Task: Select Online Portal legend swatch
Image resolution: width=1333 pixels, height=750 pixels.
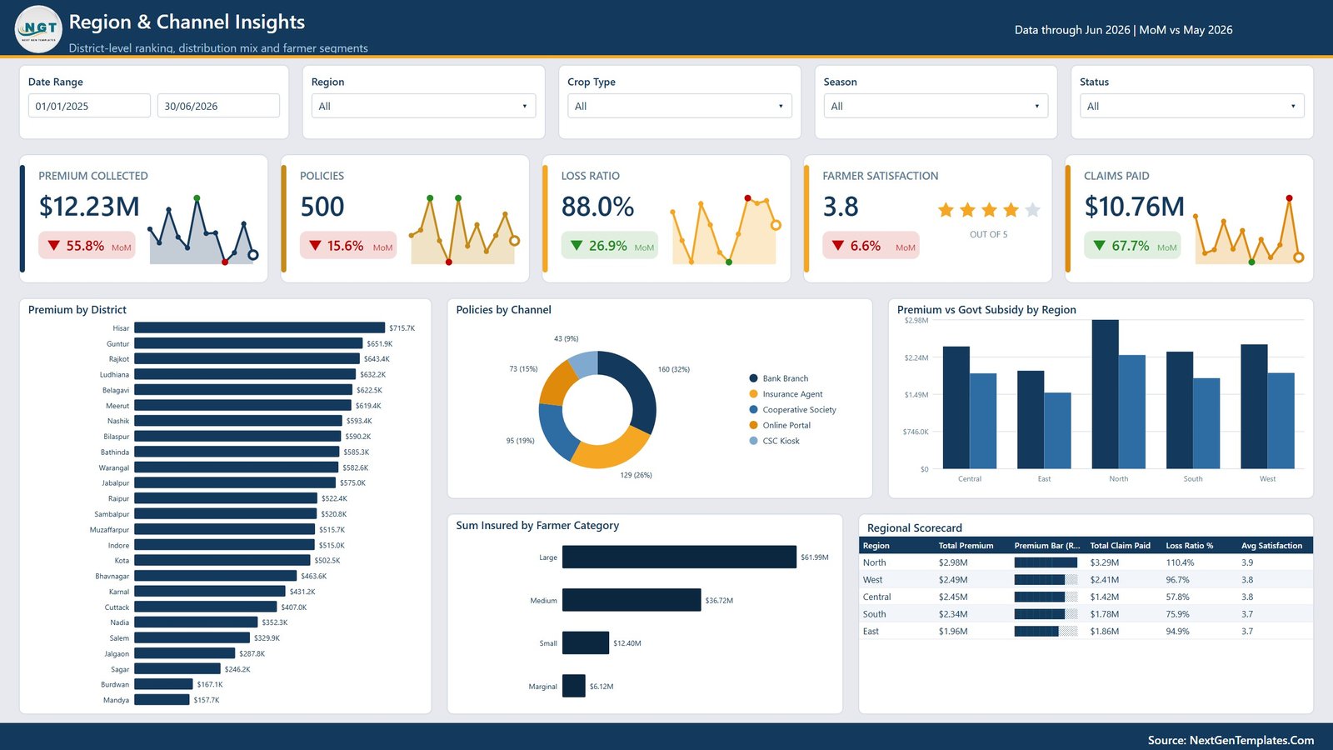Action: tap(754, 425)
